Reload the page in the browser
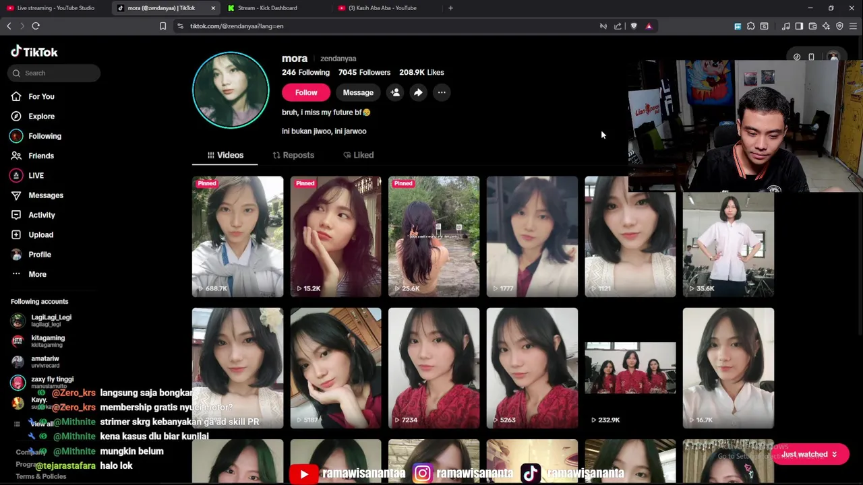Image resolution: width=863 pixels, height=485 pixels. [36, 26]
